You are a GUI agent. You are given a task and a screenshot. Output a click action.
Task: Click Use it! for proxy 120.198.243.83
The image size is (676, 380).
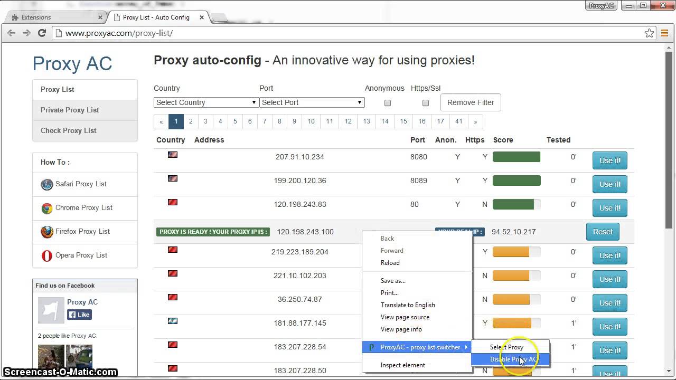coord(610,208)
